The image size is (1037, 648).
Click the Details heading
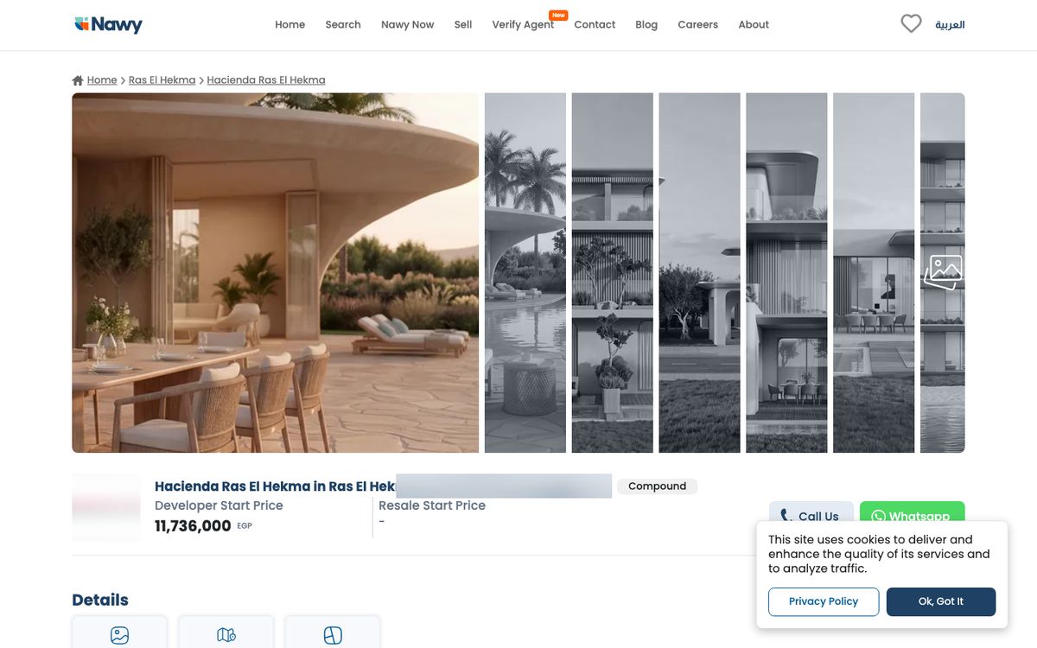(100, 600)
